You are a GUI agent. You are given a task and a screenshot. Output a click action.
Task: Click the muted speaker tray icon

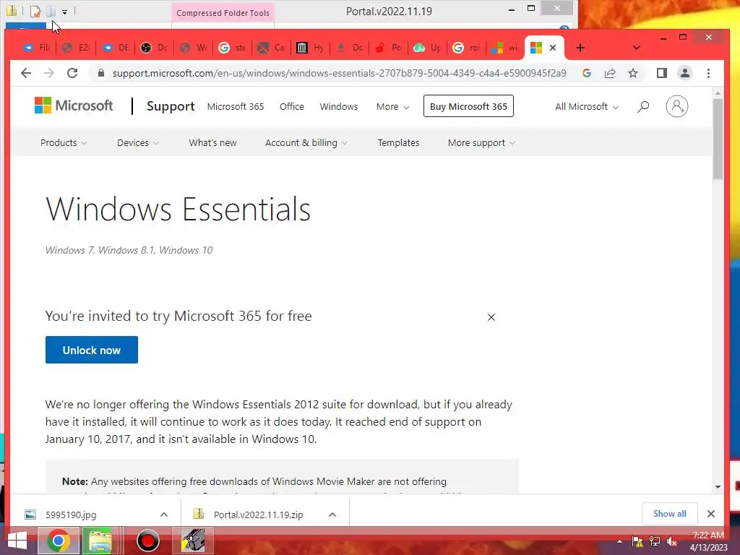[671, 541]
